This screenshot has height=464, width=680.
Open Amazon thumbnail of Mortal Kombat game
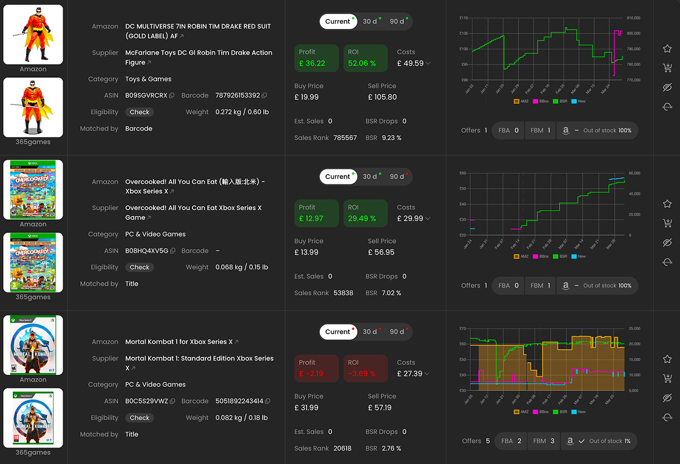33,345
